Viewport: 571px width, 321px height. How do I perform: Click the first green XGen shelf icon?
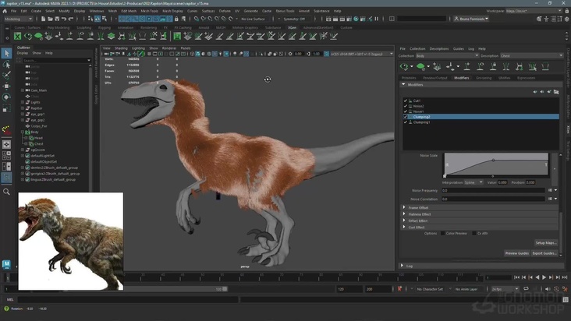coord(18,36)
